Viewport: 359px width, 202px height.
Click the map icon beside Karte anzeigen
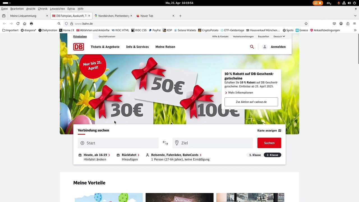coord(280,130)
